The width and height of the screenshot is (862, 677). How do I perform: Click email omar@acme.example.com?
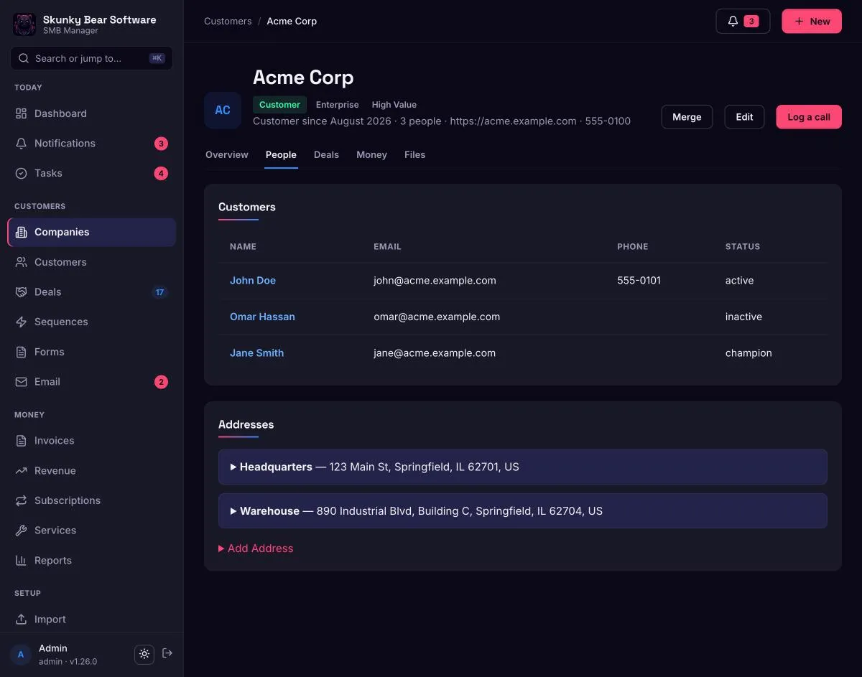tap(437, 317)
